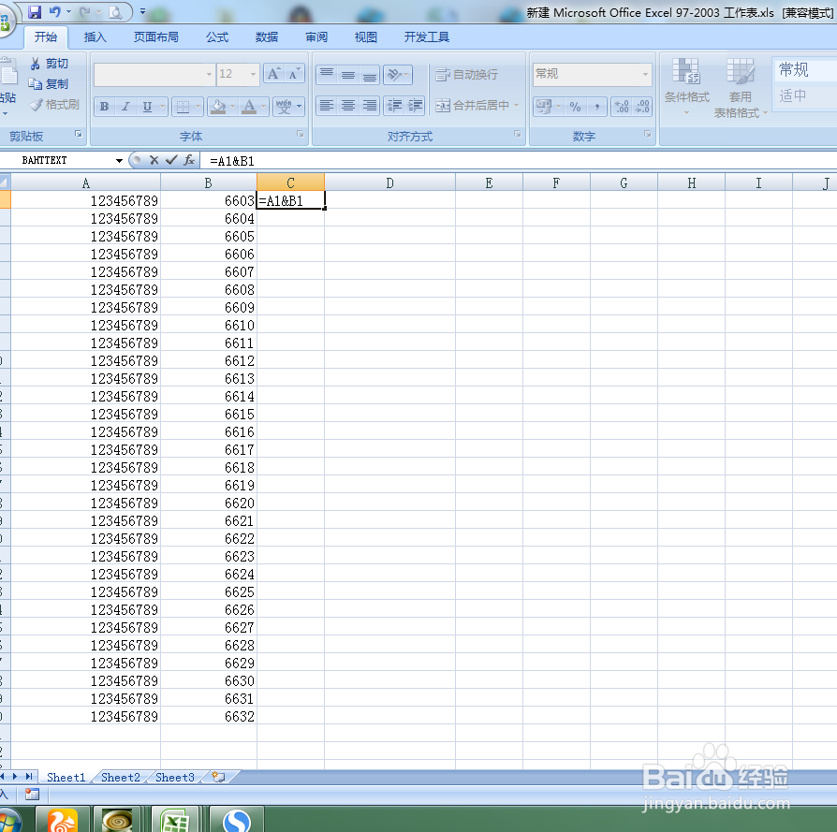Click the phonetic guide (wén) icon
This screenshot has height=832, width=837.
(x=284, y=107)
